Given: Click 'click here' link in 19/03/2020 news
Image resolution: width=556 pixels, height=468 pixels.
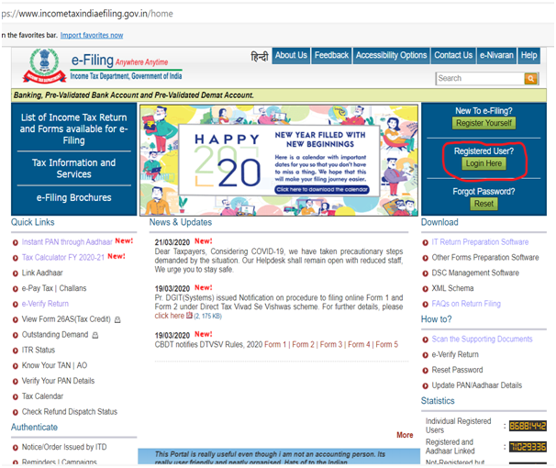Looking at the screenshot, I should point(169,316).
